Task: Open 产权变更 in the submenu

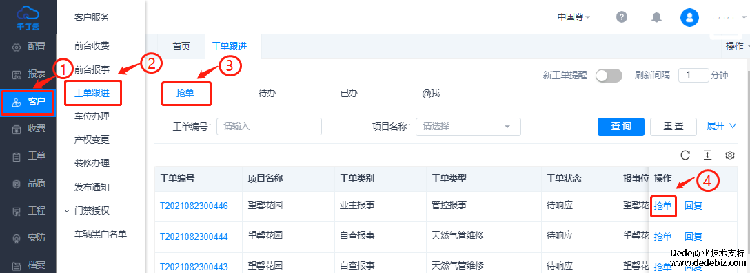Action: coord(92,140)
